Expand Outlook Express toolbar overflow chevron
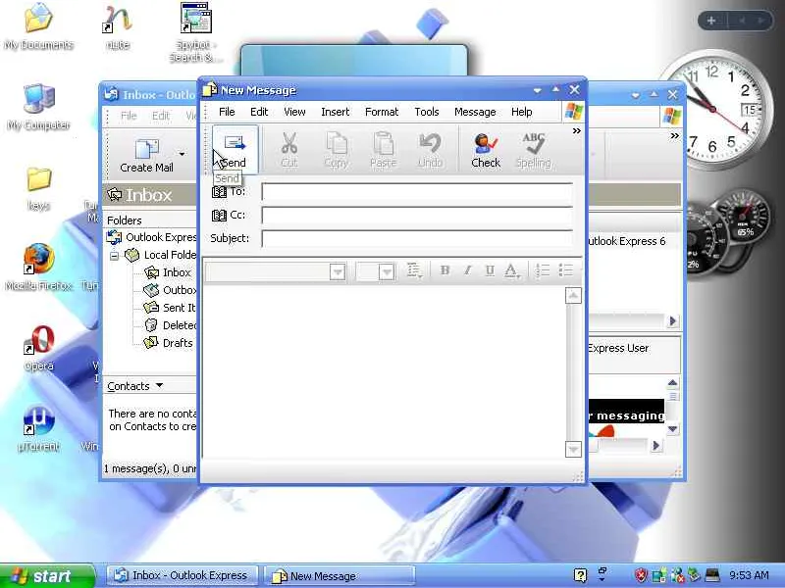The width and height of the screenshot is (785, 588). 675,135
